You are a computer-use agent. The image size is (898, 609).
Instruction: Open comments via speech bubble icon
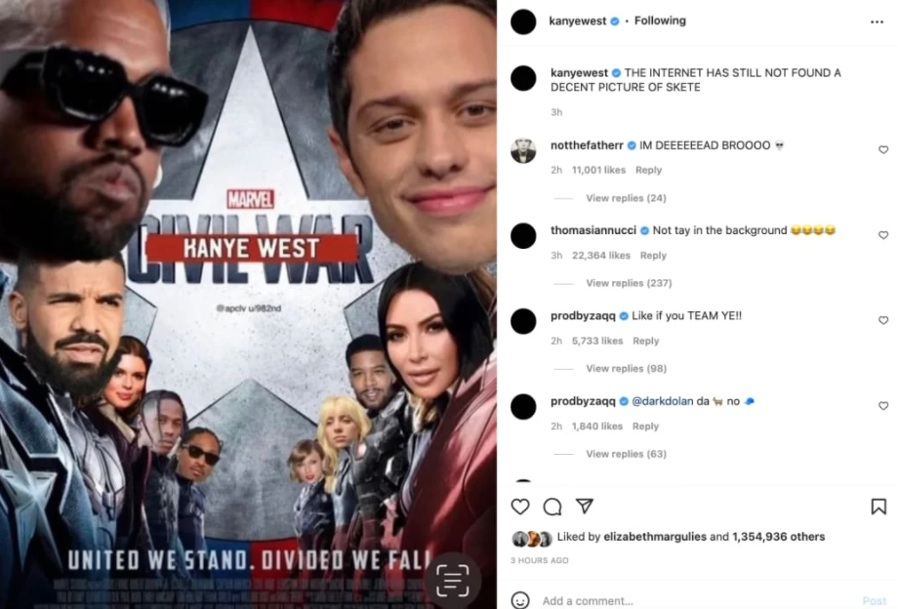coord(552,507)
